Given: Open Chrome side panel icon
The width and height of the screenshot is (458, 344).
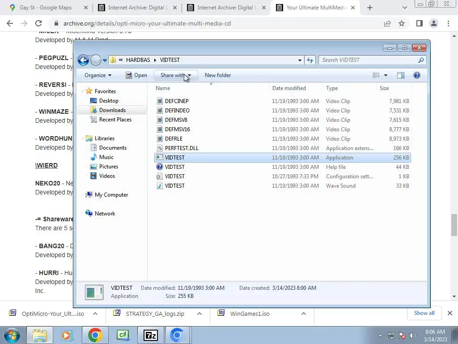Looking at the screenshot, I should (x=420, y=23).
